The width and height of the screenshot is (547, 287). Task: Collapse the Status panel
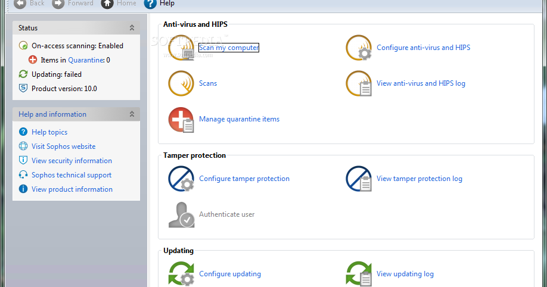point(132,28)
